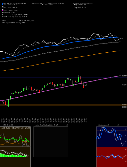Click the MACD values readout line
The image size is (127, 167).
14,17
